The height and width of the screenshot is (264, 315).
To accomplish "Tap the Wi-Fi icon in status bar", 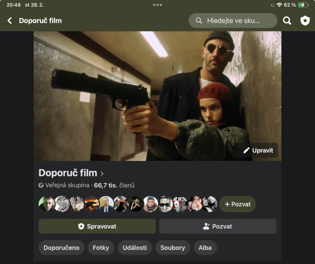I will click(279, 5).
